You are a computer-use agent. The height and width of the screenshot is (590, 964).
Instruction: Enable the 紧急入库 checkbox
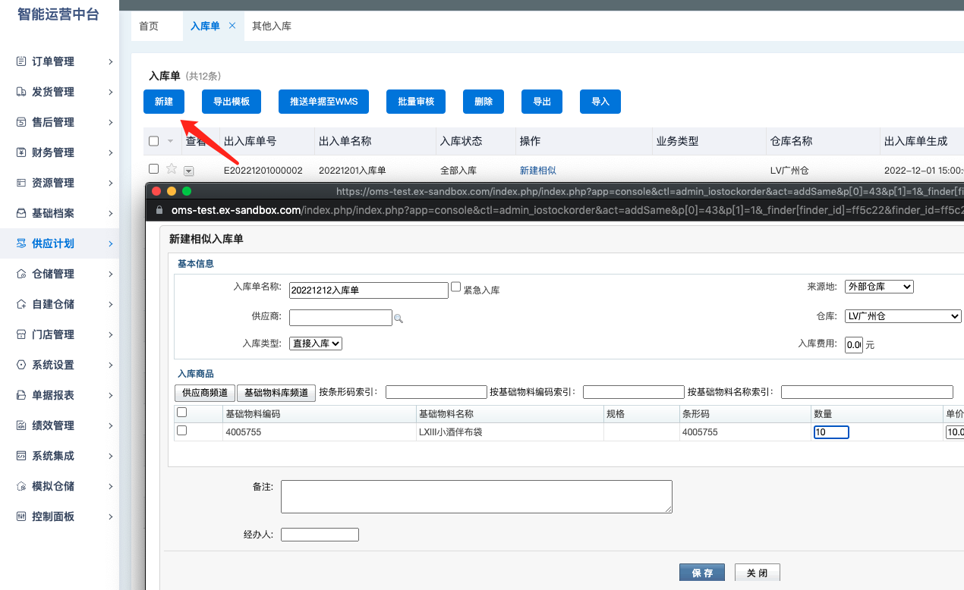[456, 287]
